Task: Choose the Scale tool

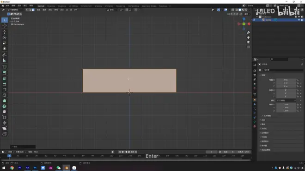Action: click(4, 43)
